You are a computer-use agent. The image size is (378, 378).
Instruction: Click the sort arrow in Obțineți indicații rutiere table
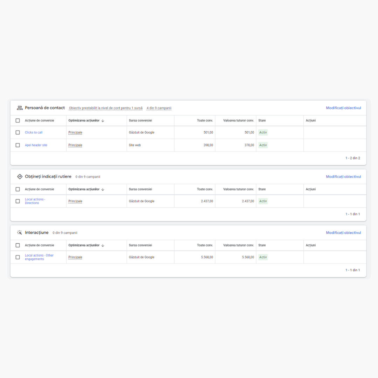coord(103,189)
